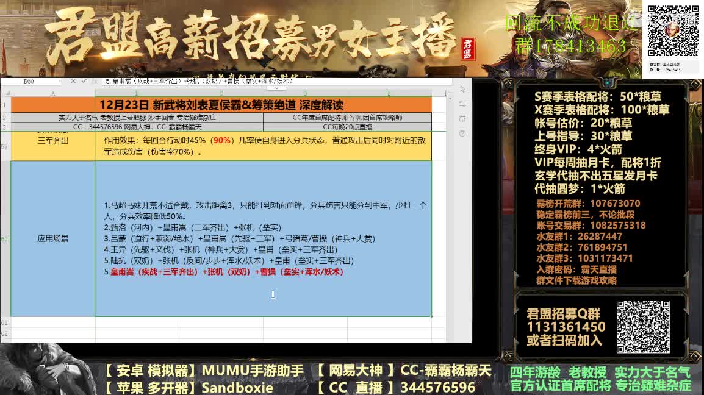Click banner text 'CC-霸霸杨霸天' at bottom
Image resolution: width=704 pixels, height=395 pixels.
point(446,371)
